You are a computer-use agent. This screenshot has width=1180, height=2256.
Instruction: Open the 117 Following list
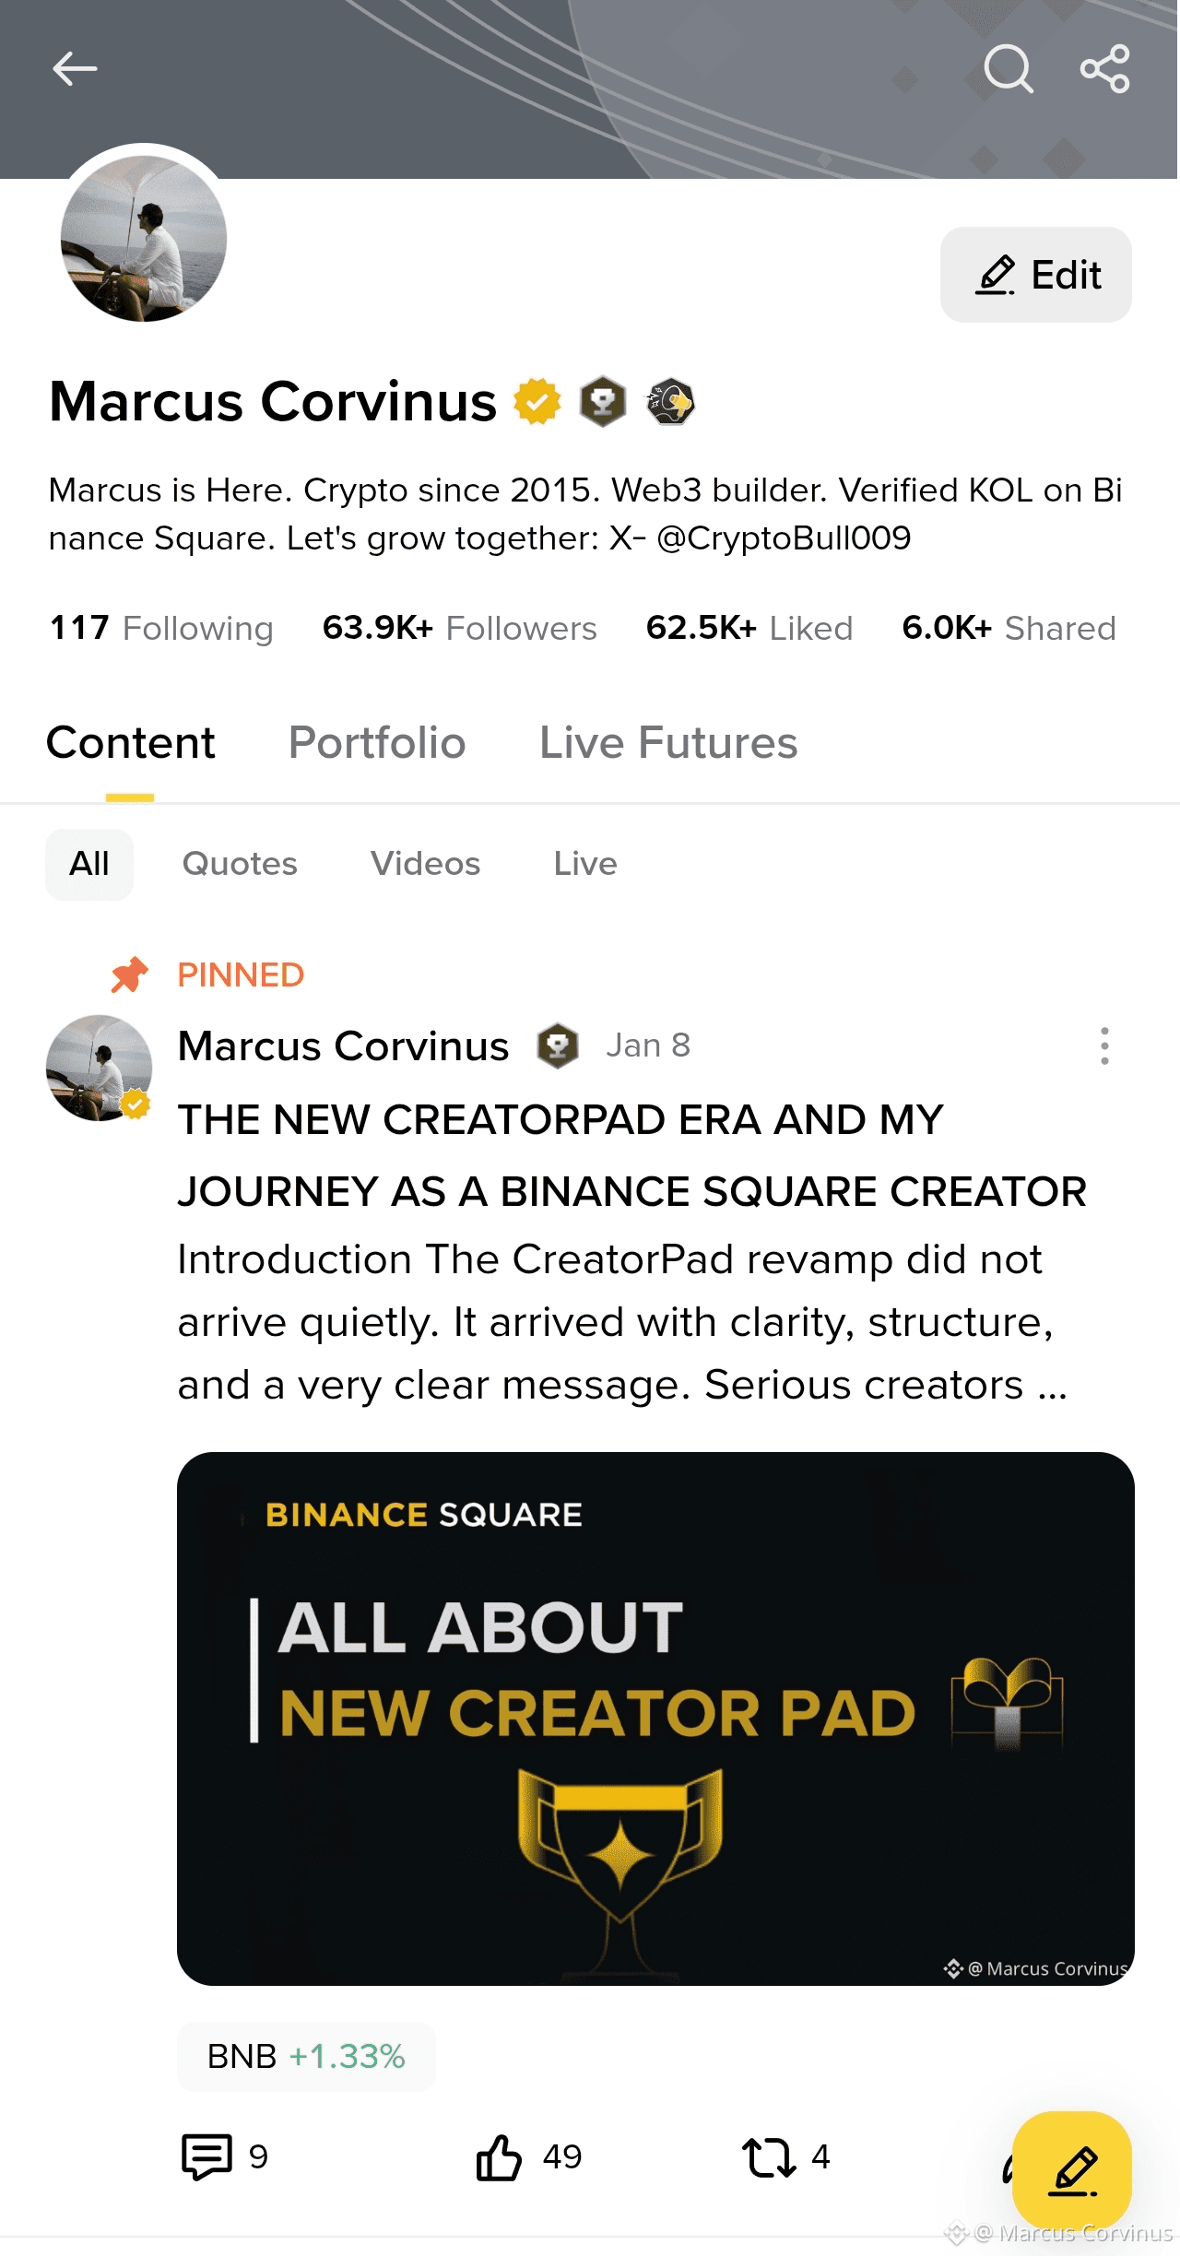tap(161, 629)
